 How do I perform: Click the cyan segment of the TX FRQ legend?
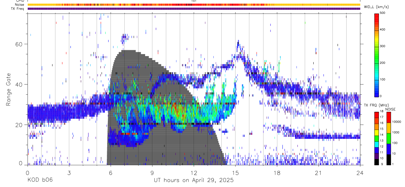pos(377,144)
